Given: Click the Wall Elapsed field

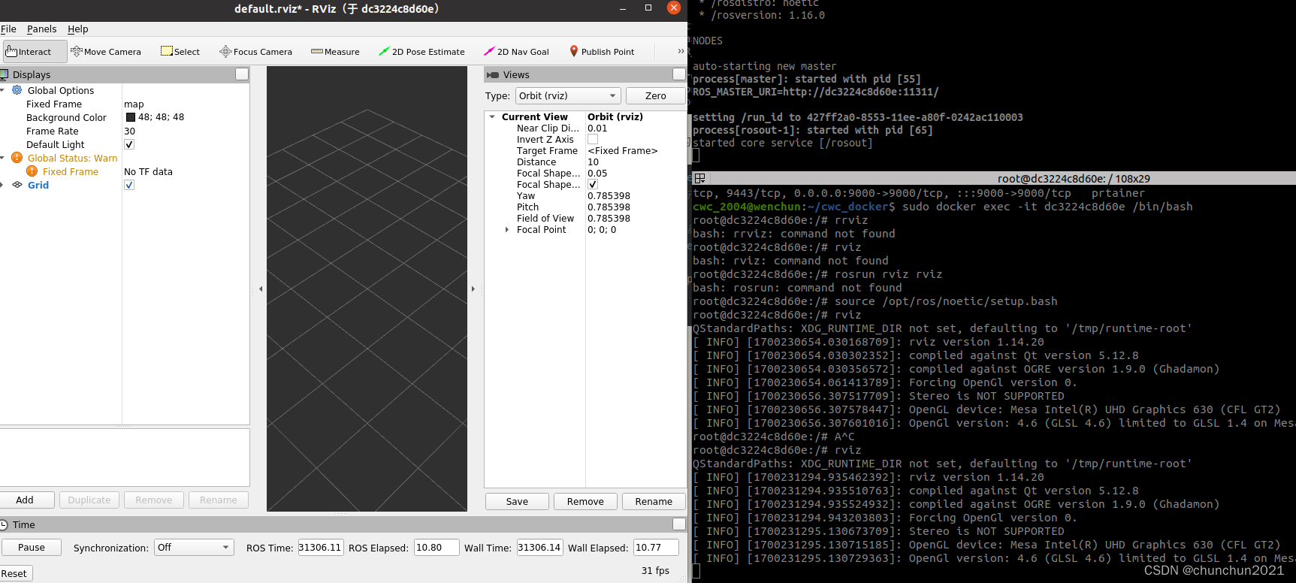Looking at the screenshot, I should coord(656,548).
